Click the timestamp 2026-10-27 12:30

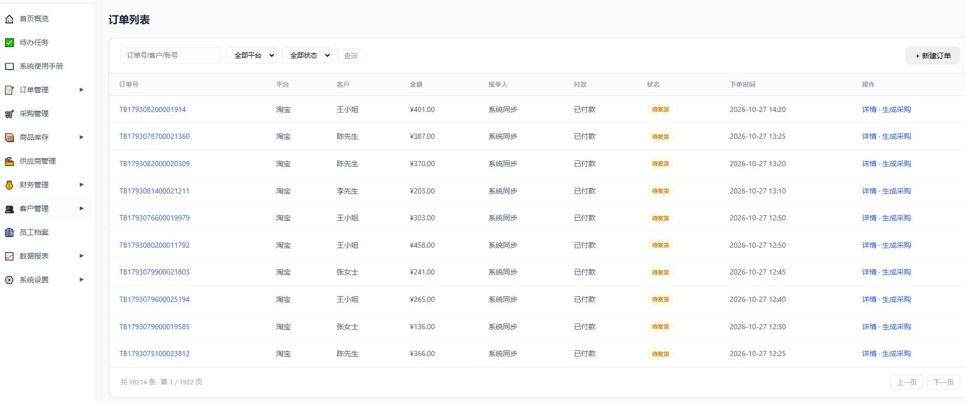(757, 327)
